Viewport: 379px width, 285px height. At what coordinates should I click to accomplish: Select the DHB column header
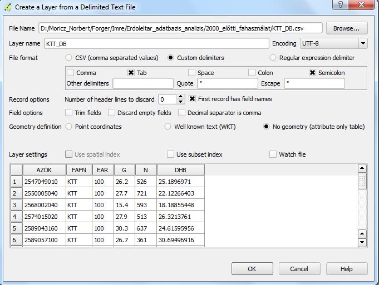[x=180, y=170]
